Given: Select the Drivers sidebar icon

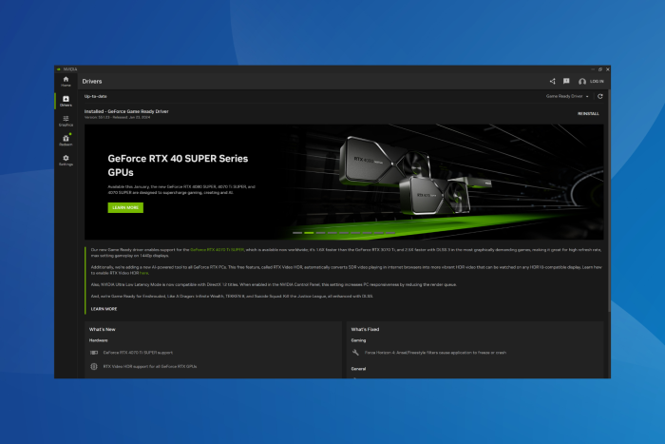Looking at the screenshot, I should click(x=66, y=101).
